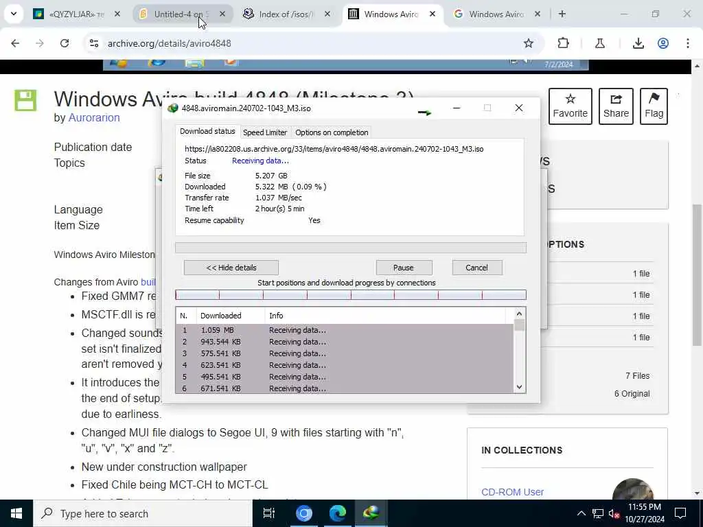Open the CD-ROM User collection link

[x=512, y=491]
